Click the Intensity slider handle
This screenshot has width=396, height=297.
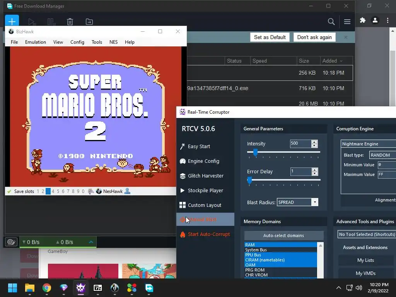click(255, 152)
